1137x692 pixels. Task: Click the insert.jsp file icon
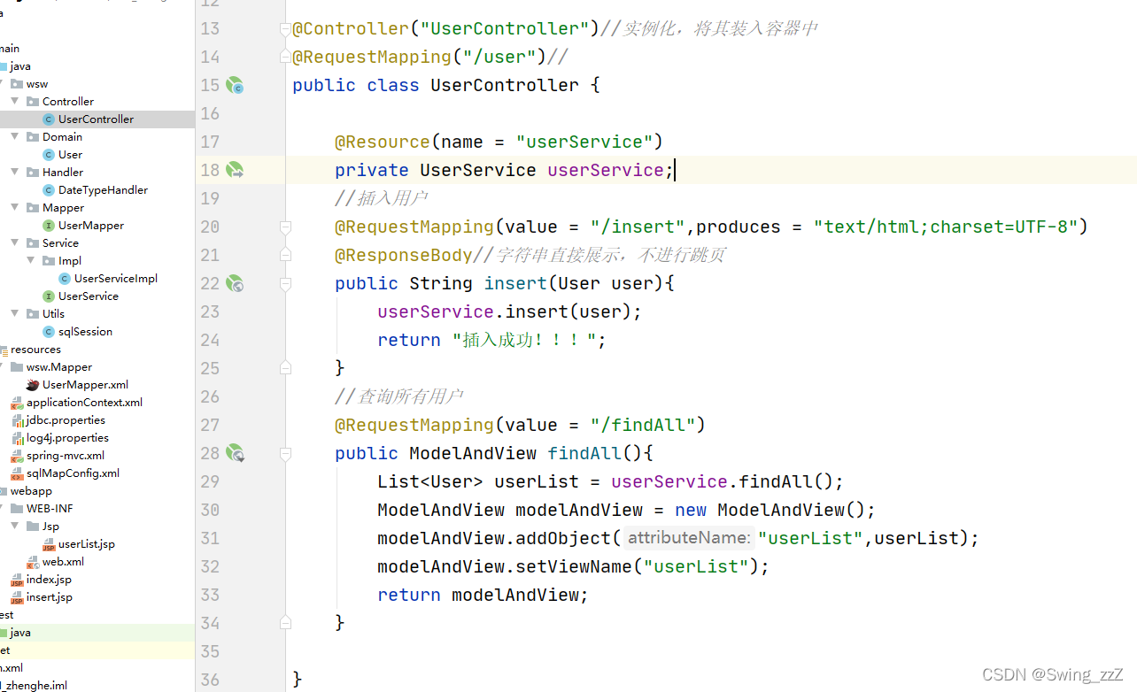pyautogui.click(x=17, y=597)
